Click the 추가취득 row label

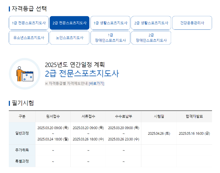(22, 150)
